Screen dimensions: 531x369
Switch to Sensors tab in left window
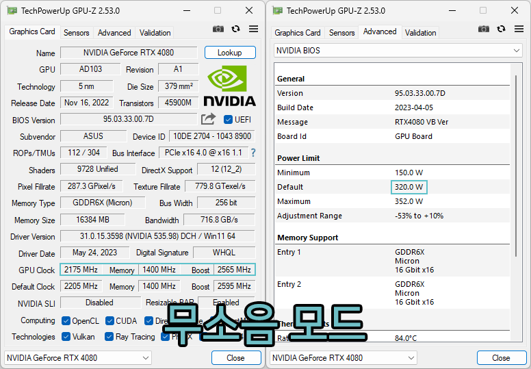77,33
